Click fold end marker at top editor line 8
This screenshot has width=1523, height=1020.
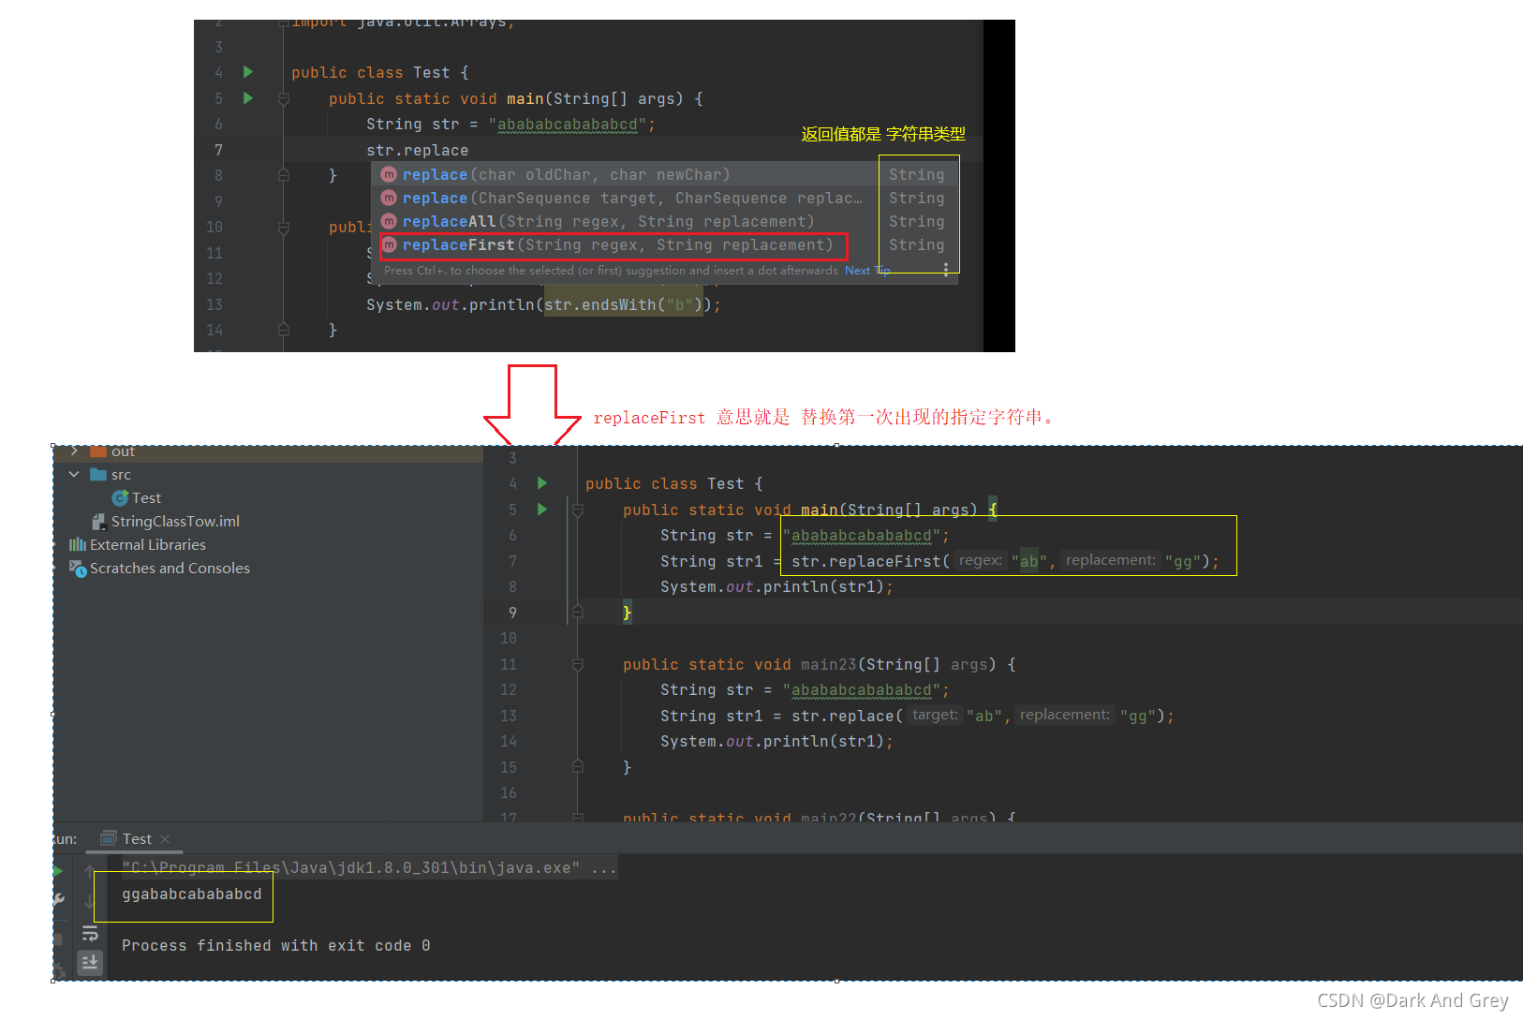pyautogui.click(x=284, y=175)
